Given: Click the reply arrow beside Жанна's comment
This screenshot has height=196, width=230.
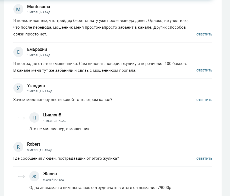Looking at the screenshot, I should 21,175.
